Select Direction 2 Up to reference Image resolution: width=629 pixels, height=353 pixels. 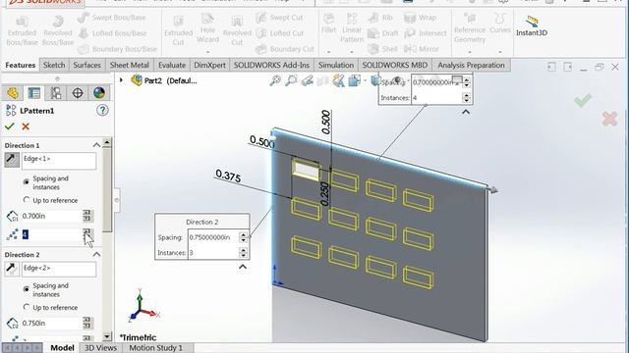(x=27, y=307)
